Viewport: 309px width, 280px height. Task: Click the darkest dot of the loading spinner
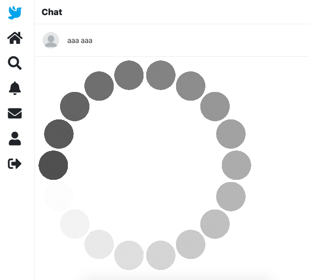point(53,165)
